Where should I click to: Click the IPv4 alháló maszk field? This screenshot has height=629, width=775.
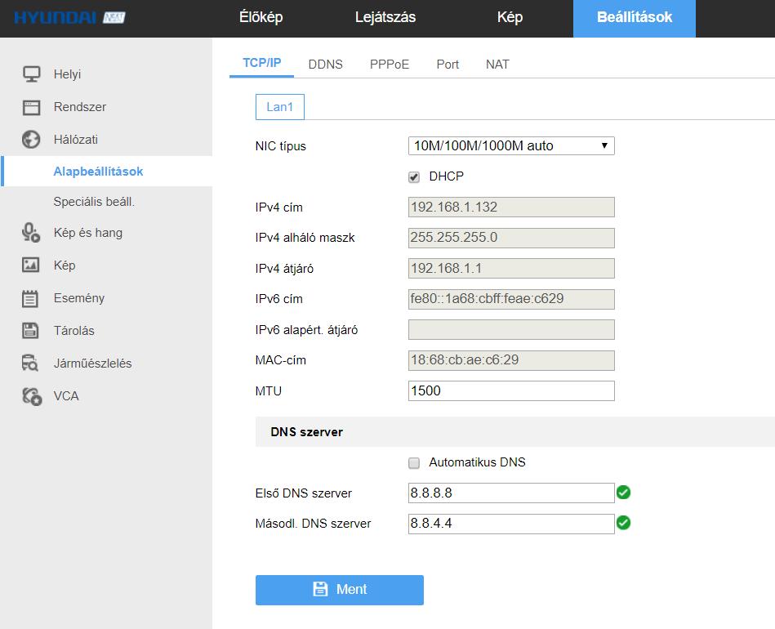click(511, 238)
